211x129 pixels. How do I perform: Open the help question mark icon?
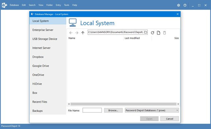click(x=185, y=5)
